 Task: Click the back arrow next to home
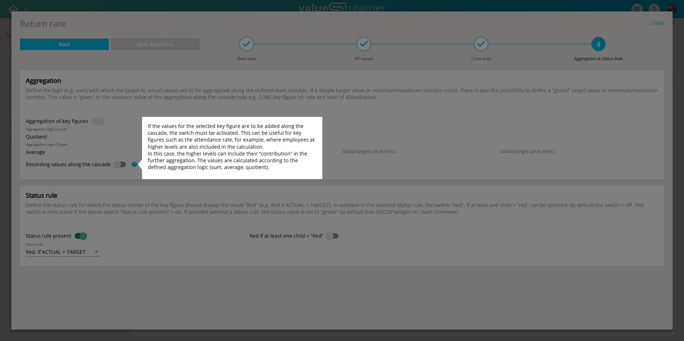[26, 9]
